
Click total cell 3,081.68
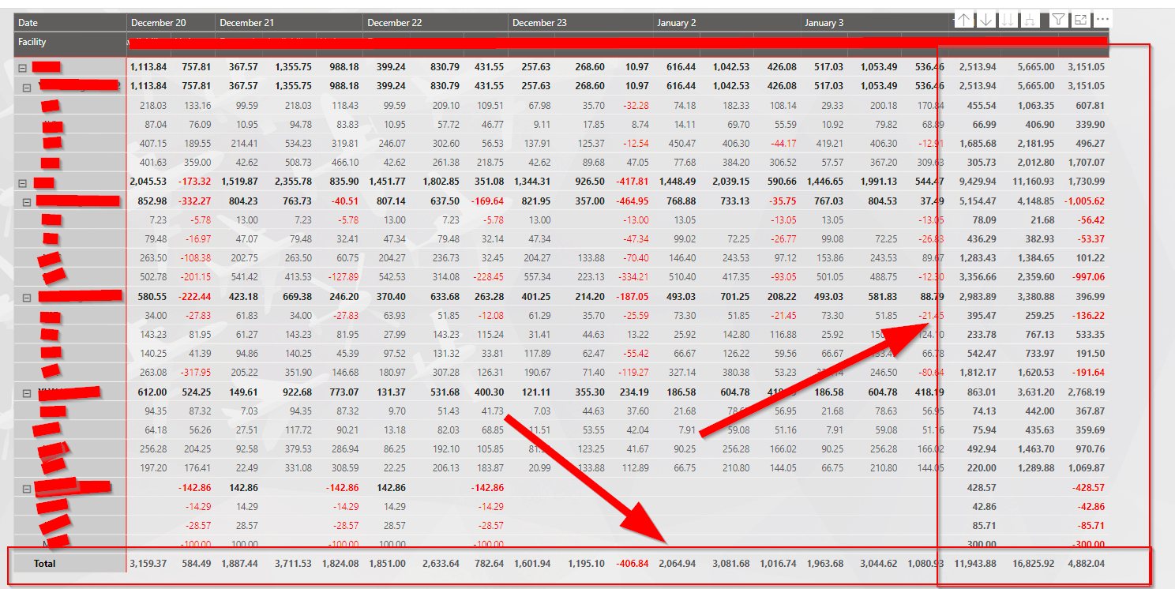tap(730, 563)
